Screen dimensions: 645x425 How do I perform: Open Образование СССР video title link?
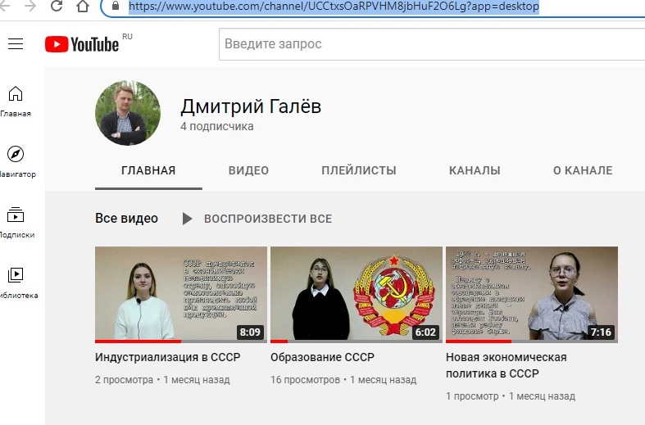(x=322, y=358)
